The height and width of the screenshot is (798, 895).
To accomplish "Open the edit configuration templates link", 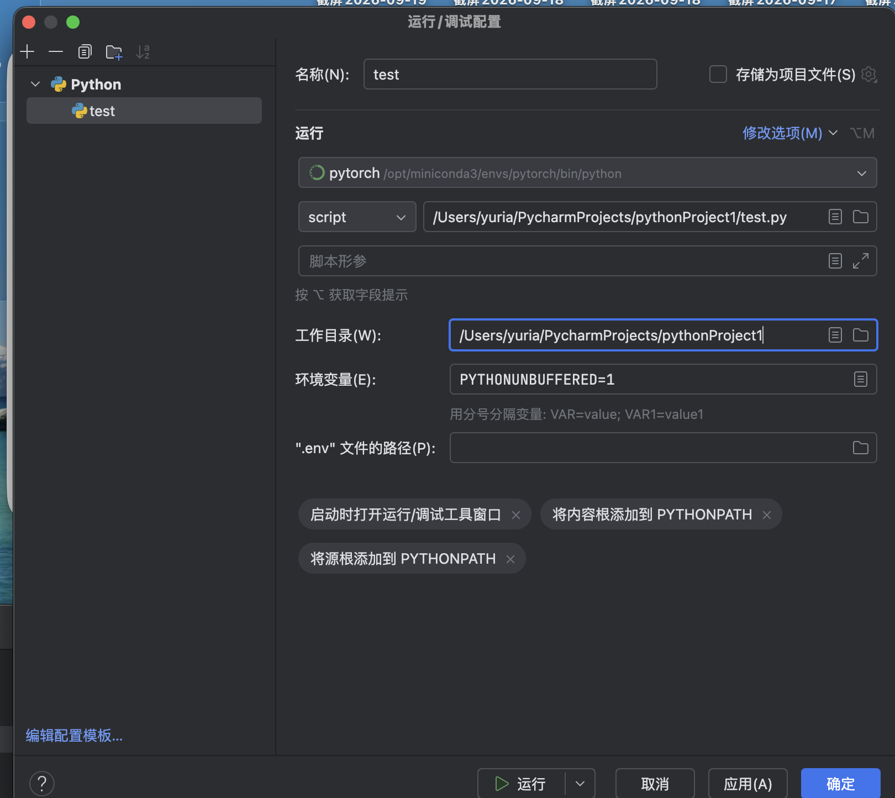I will coord(74,736).
